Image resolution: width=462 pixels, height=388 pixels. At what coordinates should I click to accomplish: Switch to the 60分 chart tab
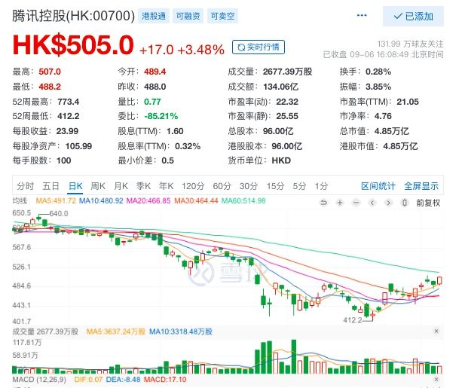point(222,186)
